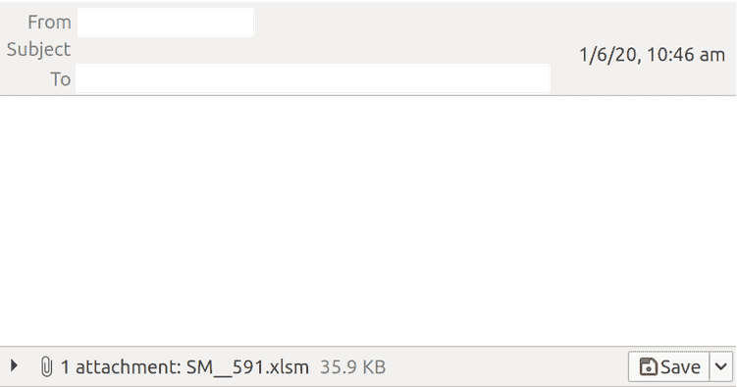Screen dimensions: 737x387
Task: Click the From sender address field
Action: pos(166,23)
